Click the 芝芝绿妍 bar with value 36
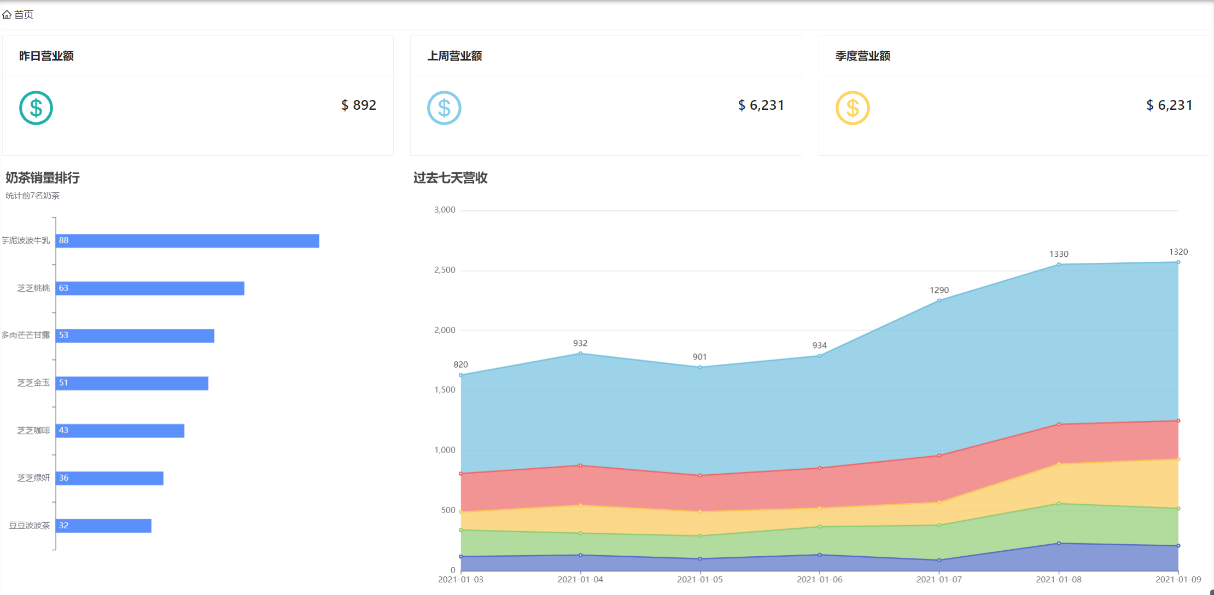 (x=109, y=479)
